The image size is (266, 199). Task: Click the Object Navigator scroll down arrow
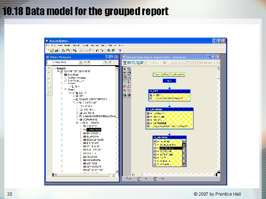[x=117, y=171]
